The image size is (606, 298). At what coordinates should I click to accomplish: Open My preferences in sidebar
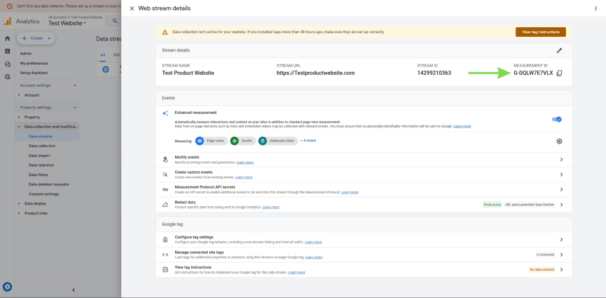click(34, 63)
